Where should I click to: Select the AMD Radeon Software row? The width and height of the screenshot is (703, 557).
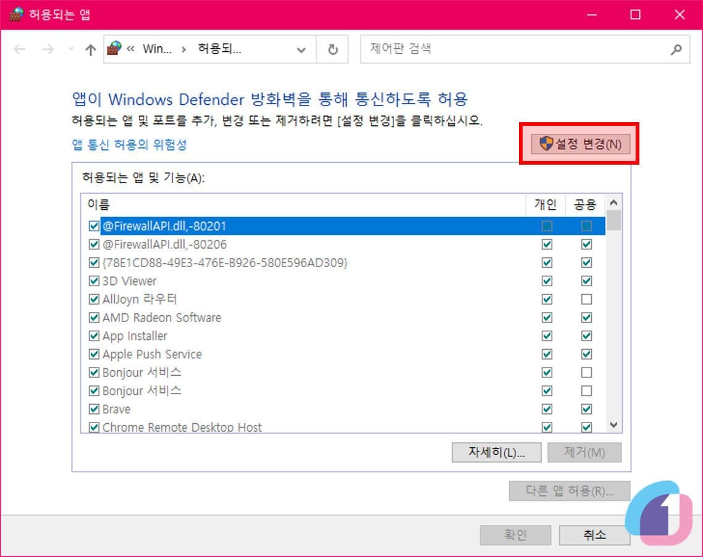[x=343, y=318]
